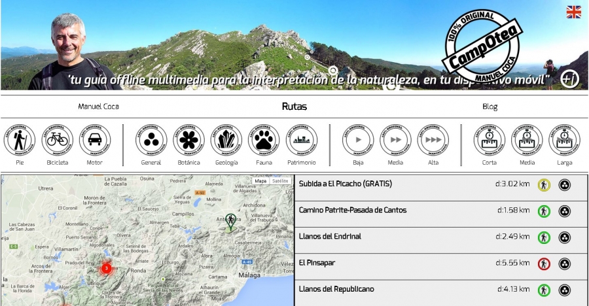The image size is (589, 306).
Task: Choose the Patrimonio heritage icon
Action: (x=301, y=140)
